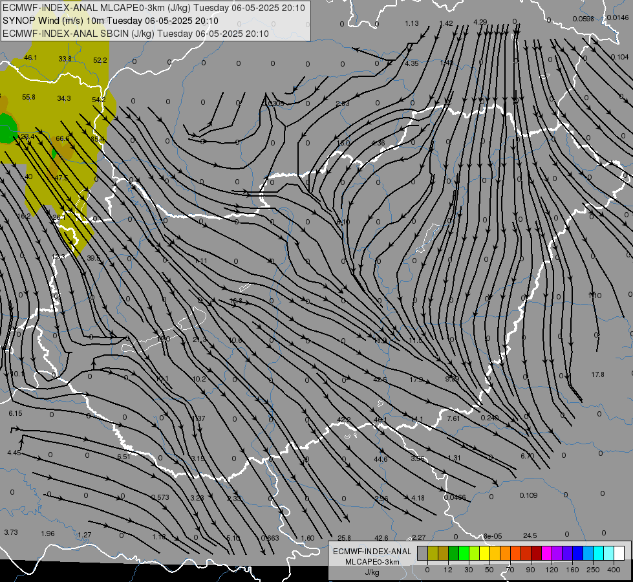The image size is (633, 582).
Task: Click the 'SYNOP Wind (m/s) 10m' title line
Action: pos(110,21)
